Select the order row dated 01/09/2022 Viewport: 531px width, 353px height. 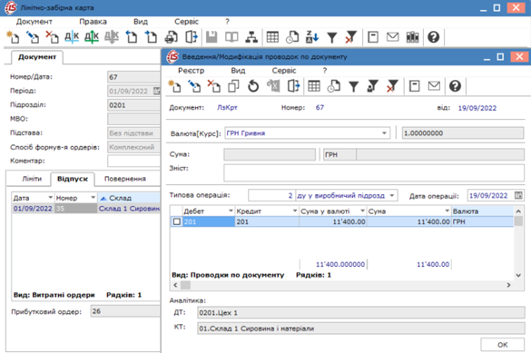click(x=86, y=209)
